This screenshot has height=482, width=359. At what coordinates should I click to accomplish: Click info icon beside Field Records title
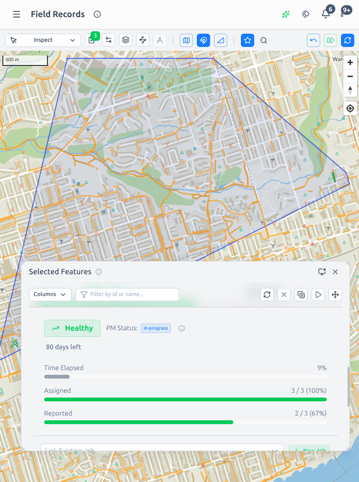pyautogui.click(x=97, y=14)
